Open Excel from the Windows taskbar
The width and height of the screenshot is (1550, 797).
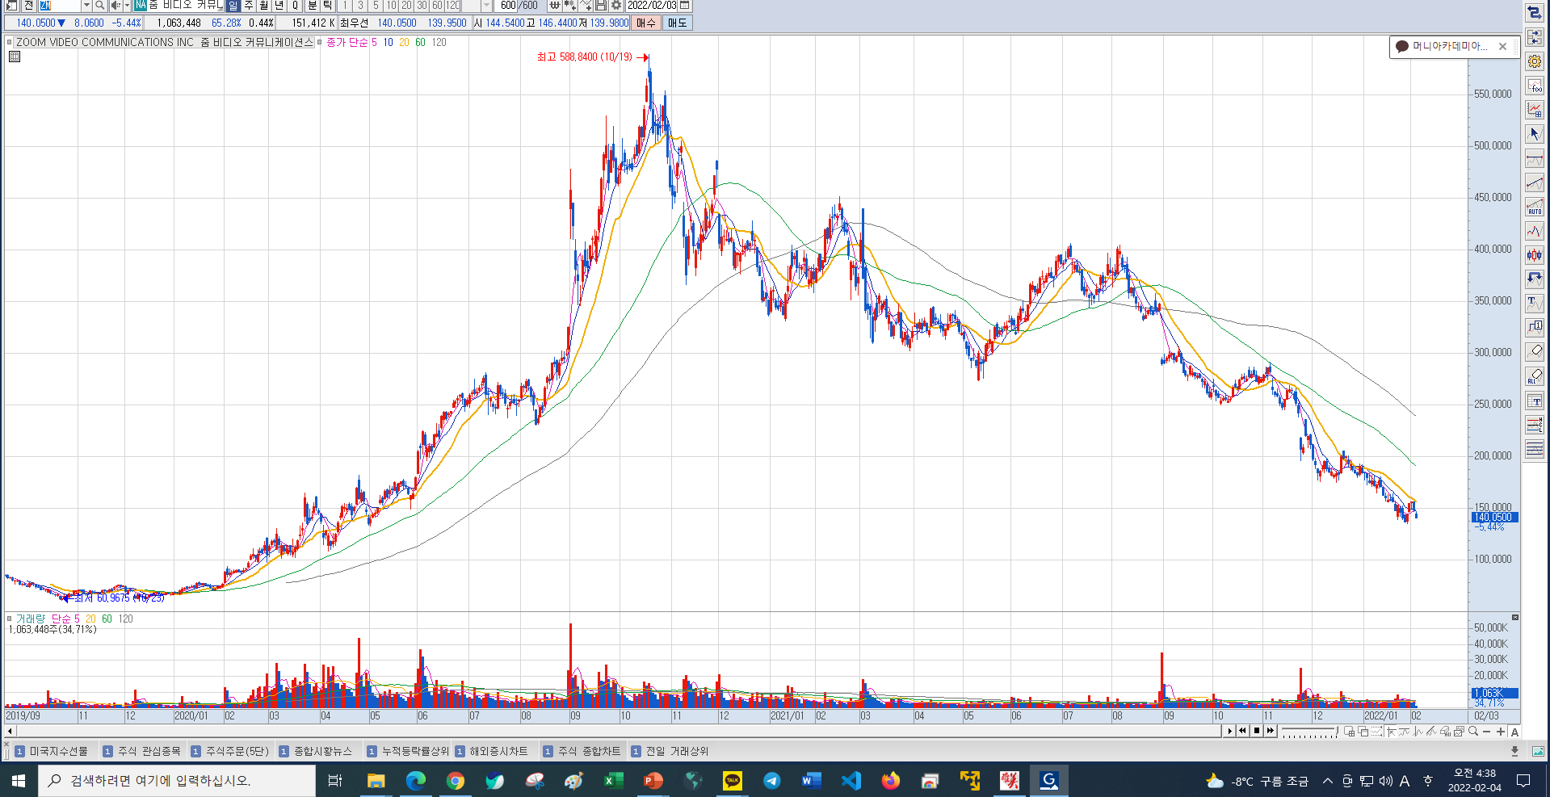(x=613, y=780)
